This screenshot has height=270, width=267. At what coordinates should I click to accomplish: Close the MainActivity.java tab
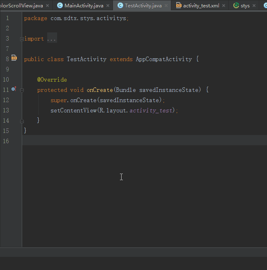click(x=108, y=6)
